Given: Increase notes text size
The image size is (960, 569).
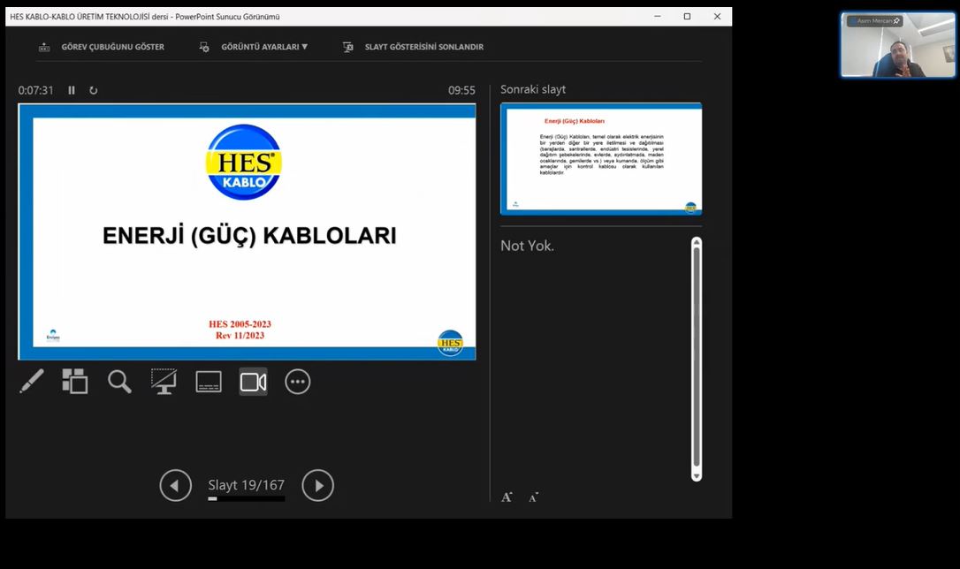Looking at the screenshot, I should click(x=507, y=497).
